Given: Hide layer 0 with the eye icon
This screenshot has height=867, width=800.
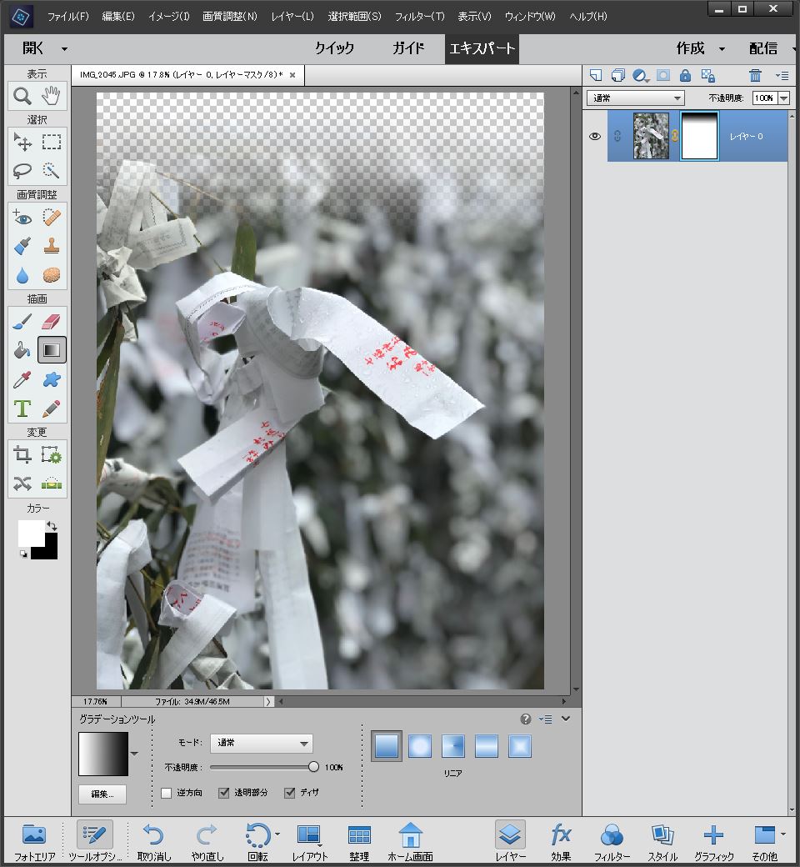Looking at the screenshot, I should click(595, 136).
